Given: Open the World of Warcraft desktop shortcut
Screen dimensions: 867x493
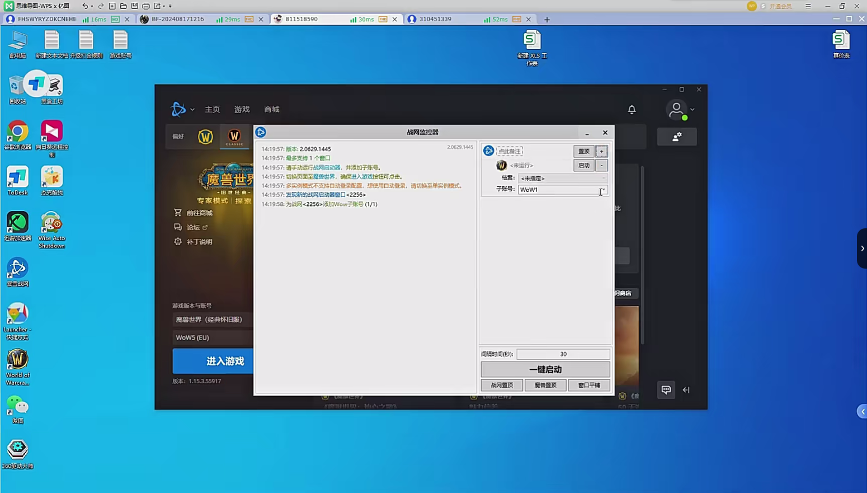Looking at the screenshot, I should [17, 367].
